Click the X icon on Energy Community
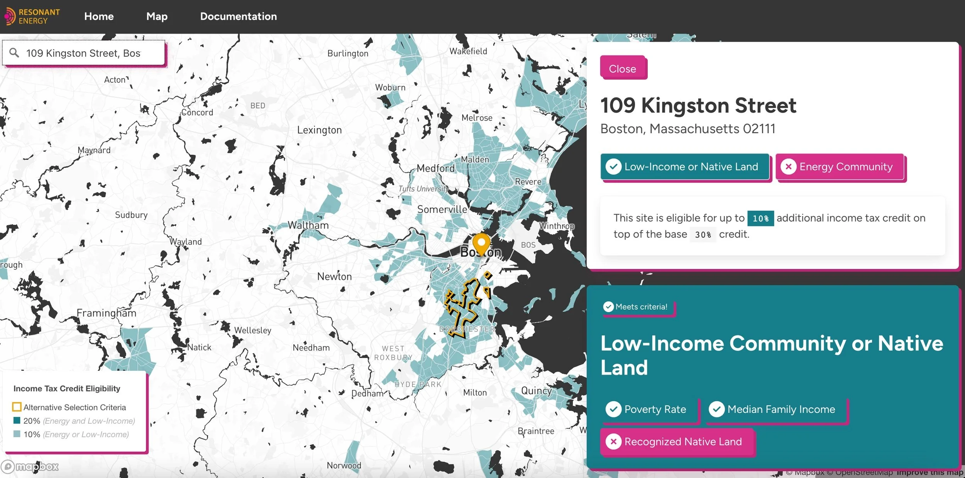The image size is (965, 478). click(x=789, y=167)
